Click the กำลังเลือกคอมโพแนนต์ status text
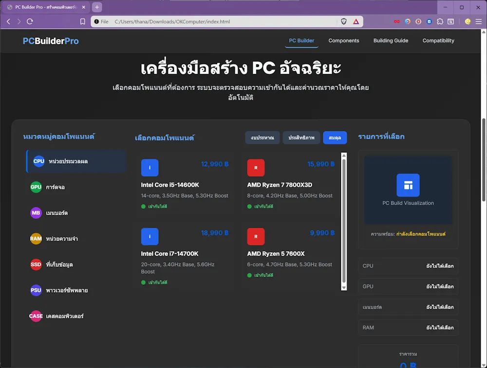The image size is (487, 368). click(421, 234)
